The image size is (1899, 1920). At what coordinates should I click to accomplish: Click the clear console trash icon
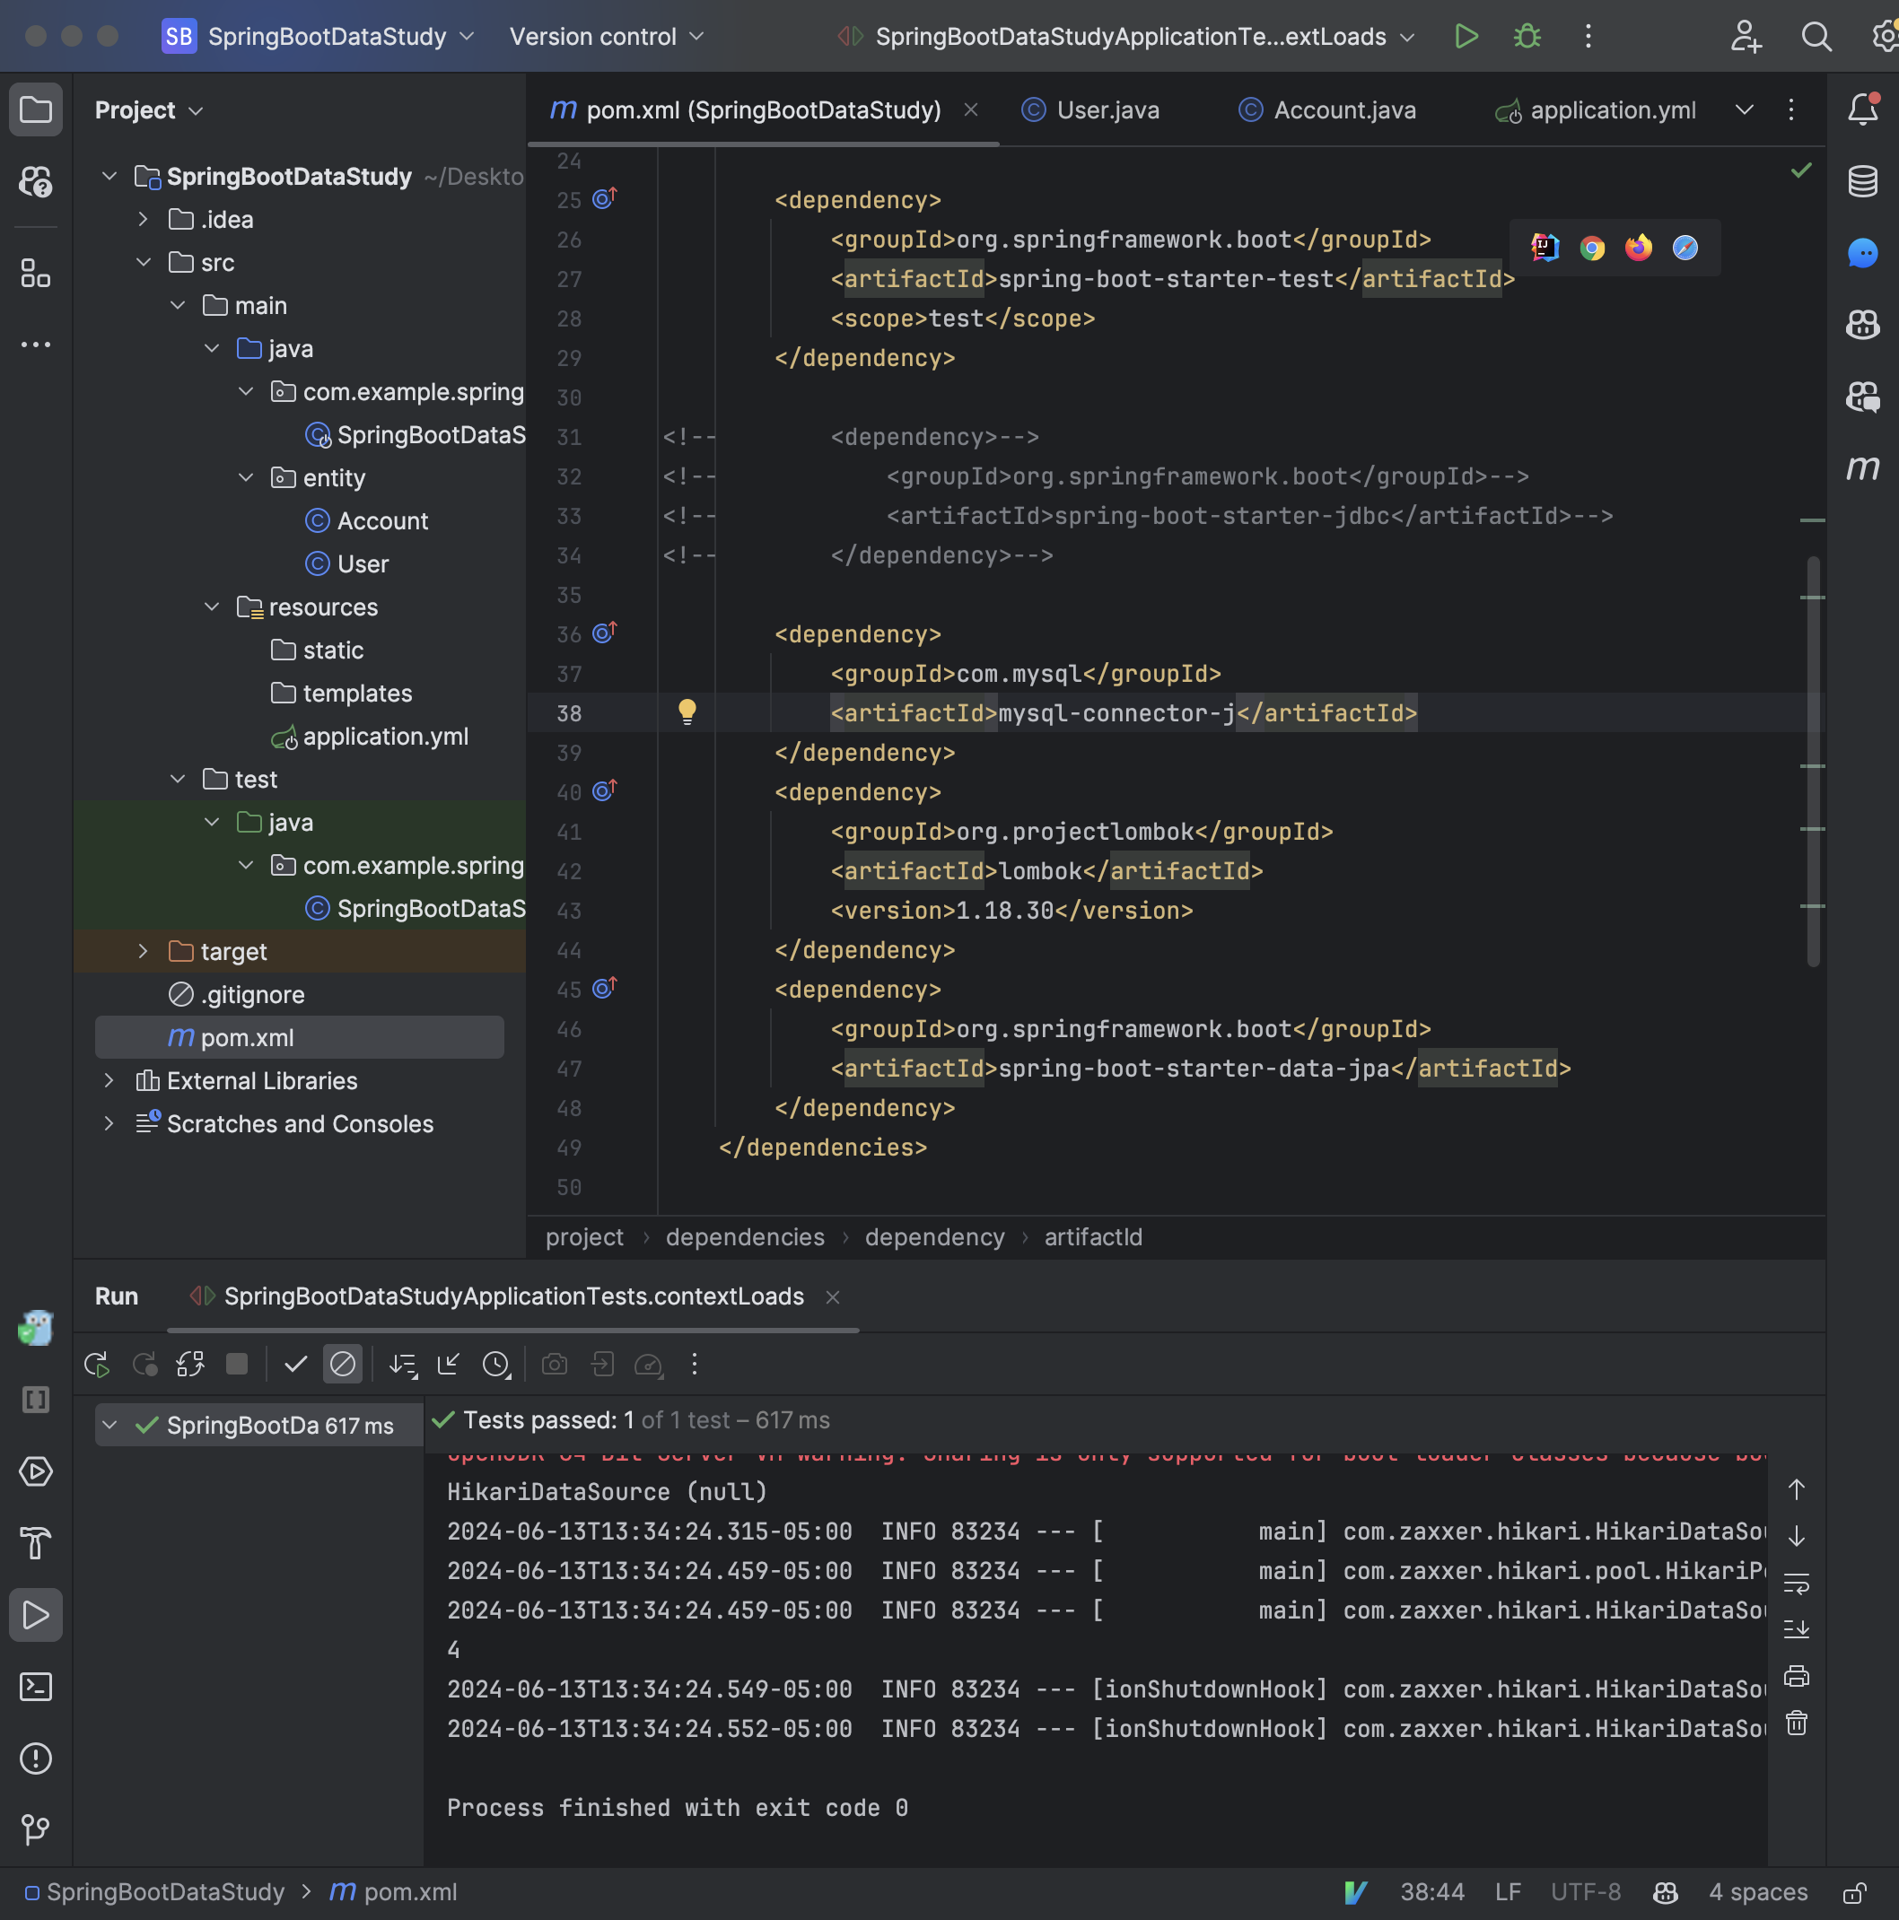1800,1724
